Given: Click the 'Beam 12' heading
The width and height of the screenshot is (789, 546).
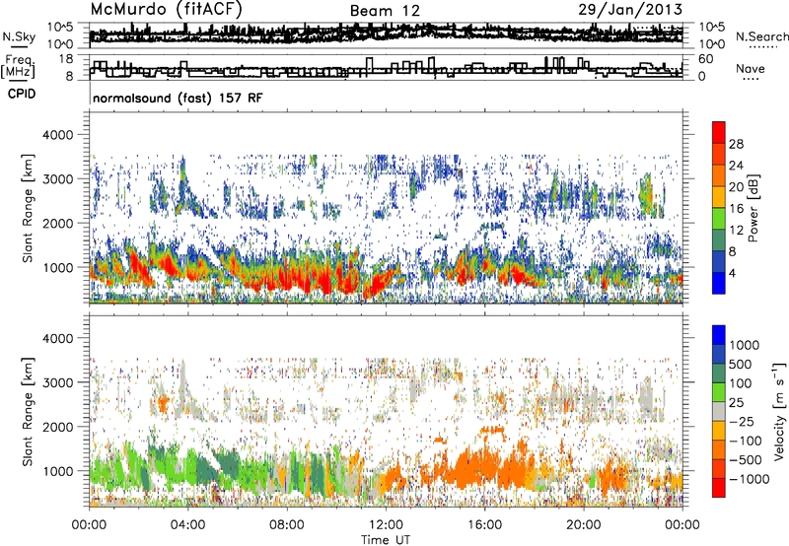Looking at the screenshot, I should [385, 11].
